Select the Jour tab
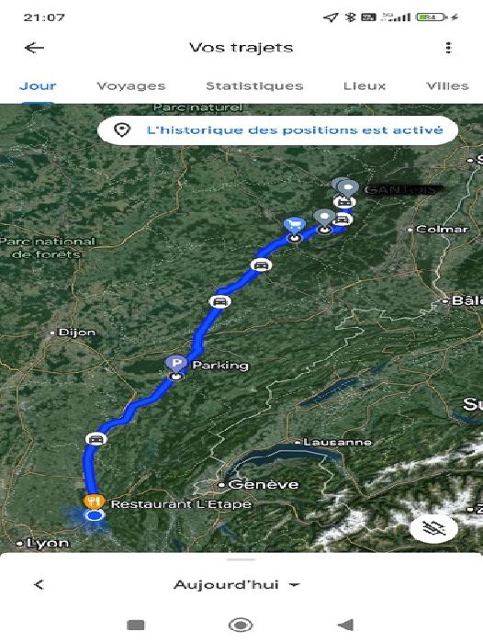The image size is (483, 643). point(38,85)
